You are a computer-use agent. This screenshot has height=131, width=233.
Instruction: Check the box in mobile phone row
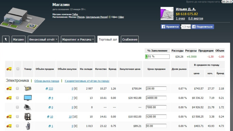click(17, 126)
